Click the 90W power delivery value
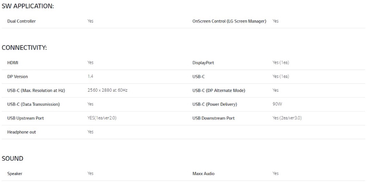The image size is (372, 185). [x=277, y=104]
